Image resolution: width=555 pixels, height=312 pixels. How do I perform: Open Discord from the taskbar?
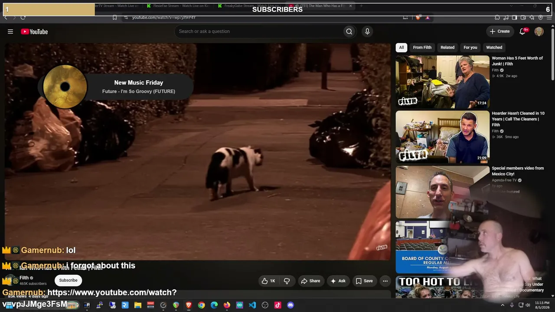pos(291,305)
